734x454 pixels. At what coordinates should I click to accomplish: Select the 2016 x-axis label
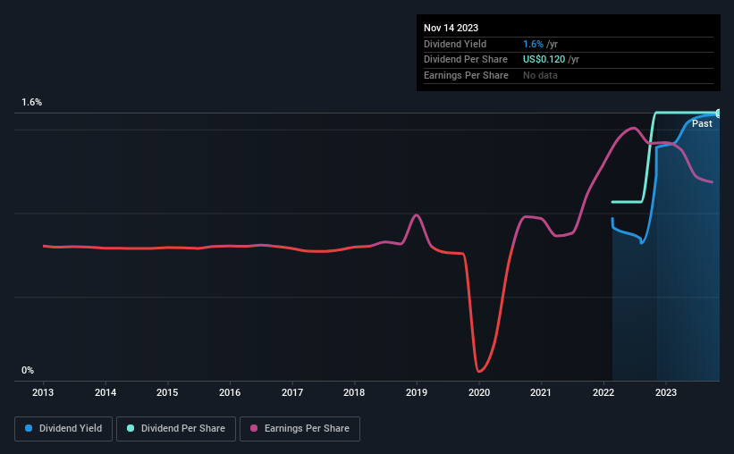point(230,391)
